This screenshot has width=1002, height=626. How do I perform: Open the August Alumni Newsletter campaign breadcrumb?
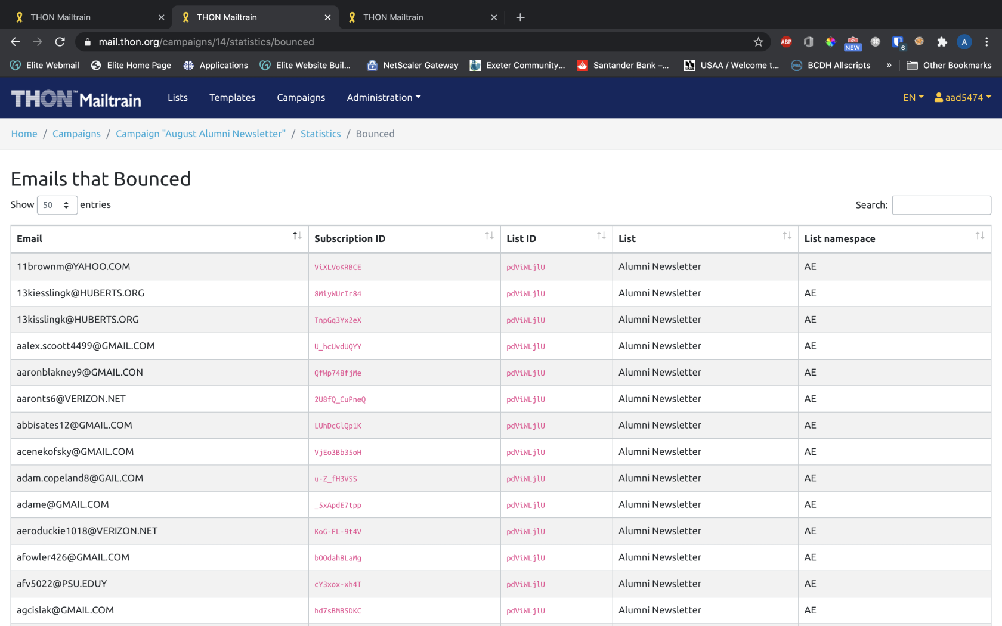[200, 134]
